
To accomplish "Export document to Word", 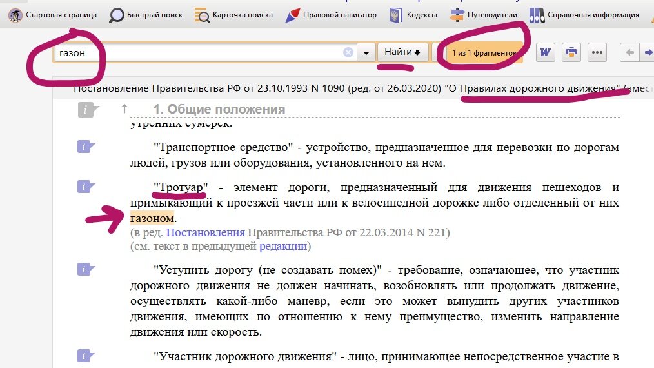I will tap(545, 52).
